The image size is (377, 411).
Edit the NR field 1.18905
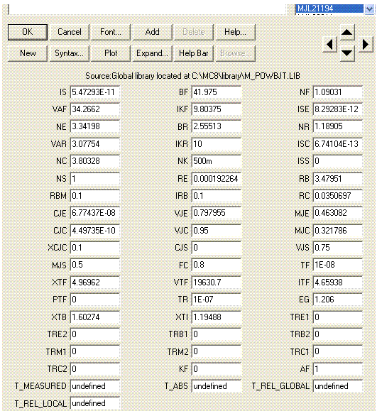coord(338,126)
